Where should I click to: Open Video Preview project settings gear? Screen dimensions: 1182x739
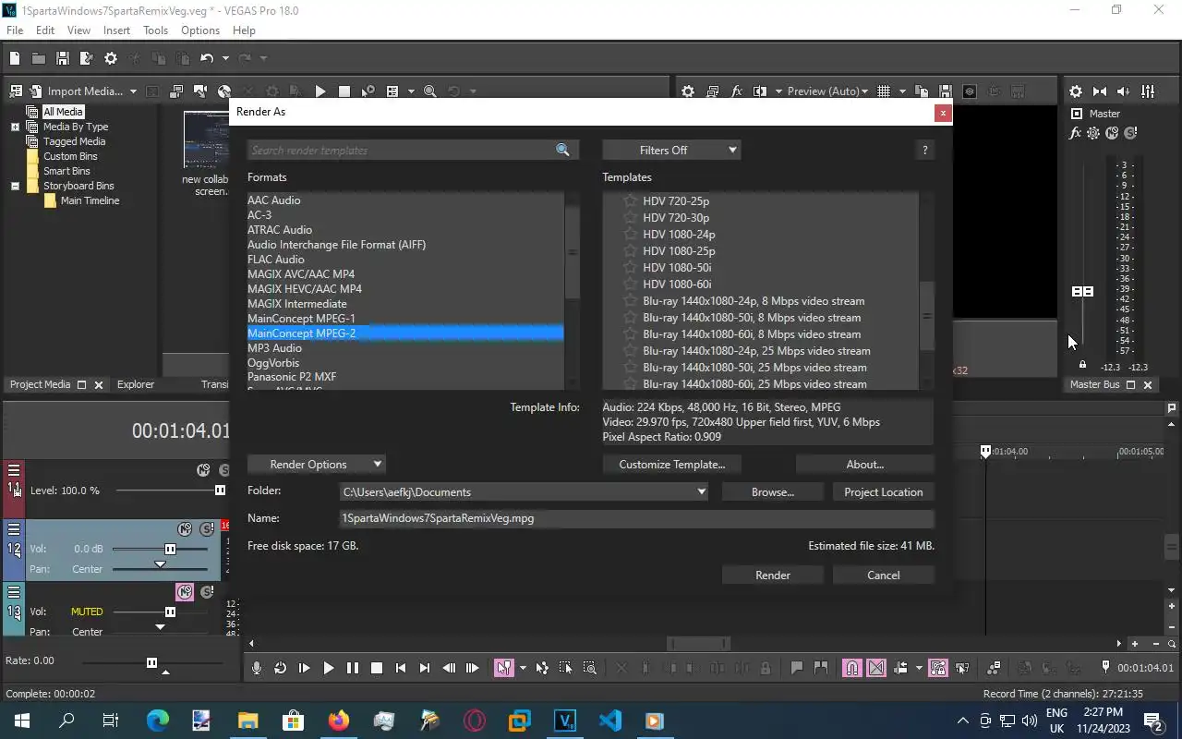click(688, 91)
